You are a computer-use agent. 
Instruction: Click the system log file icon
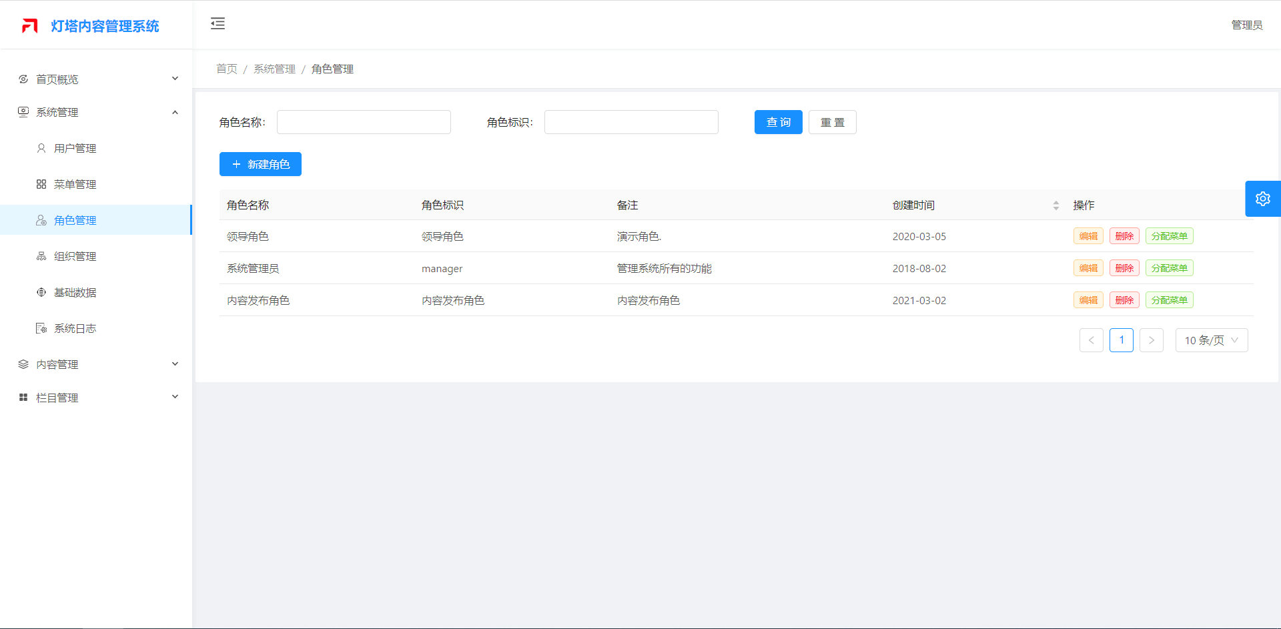click(41, 328)
